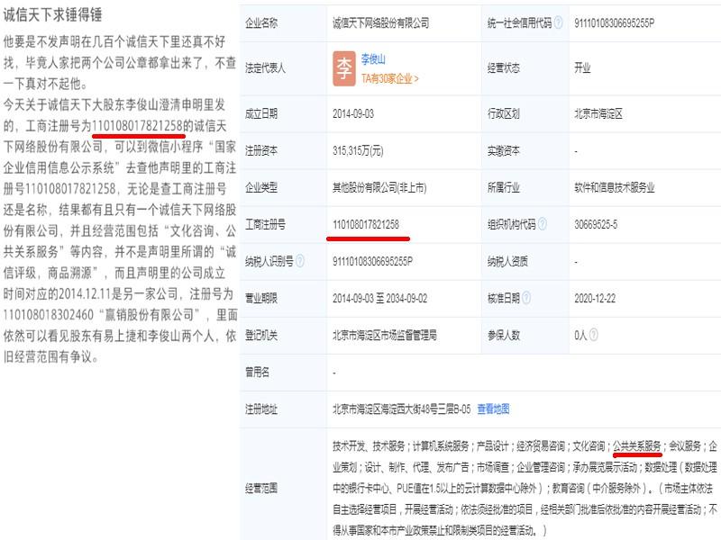
Task: Click the question icon beside 参保人数 0人
Action: (x=593, y=335)
